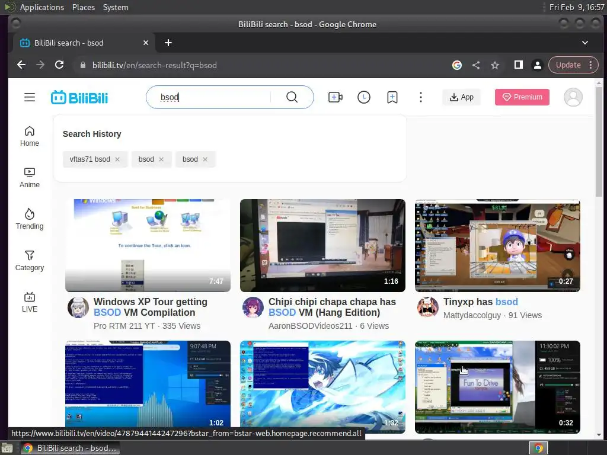The image size is (607, 455).
Task: Click 'AaronBSODVideos211 · 6 Views' text
Action: [328, 326]
